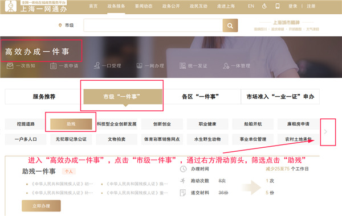Click the 一次告知 envelope icon
This screenshot has width=342, height=216.
[x=10, y=65]
